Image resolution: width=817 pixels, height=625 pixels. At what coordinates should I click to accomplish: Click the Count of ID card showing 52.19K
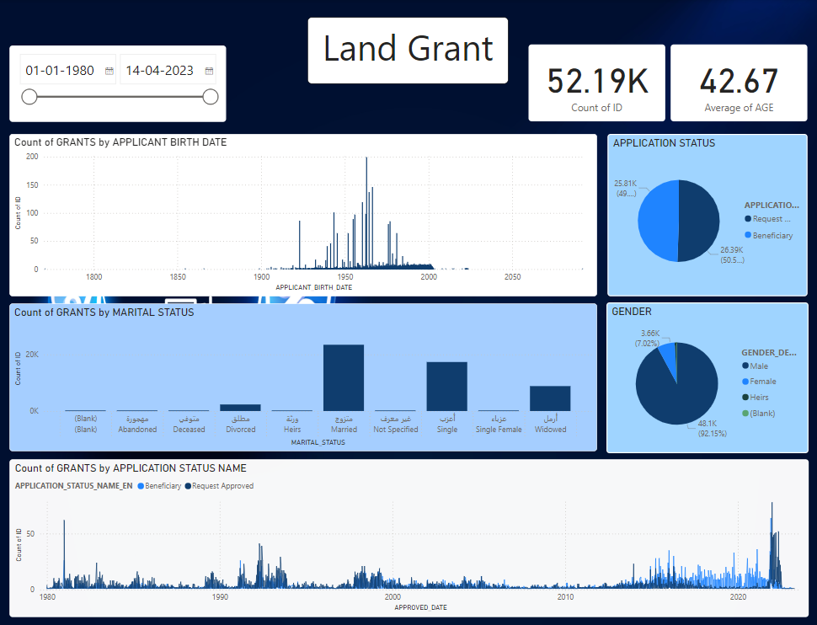coord(596,83)
